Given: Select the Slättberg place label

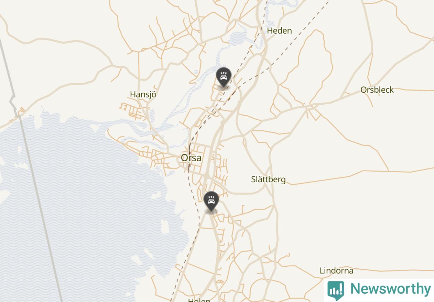Looking at the screenshot, I should pos(268,179).
